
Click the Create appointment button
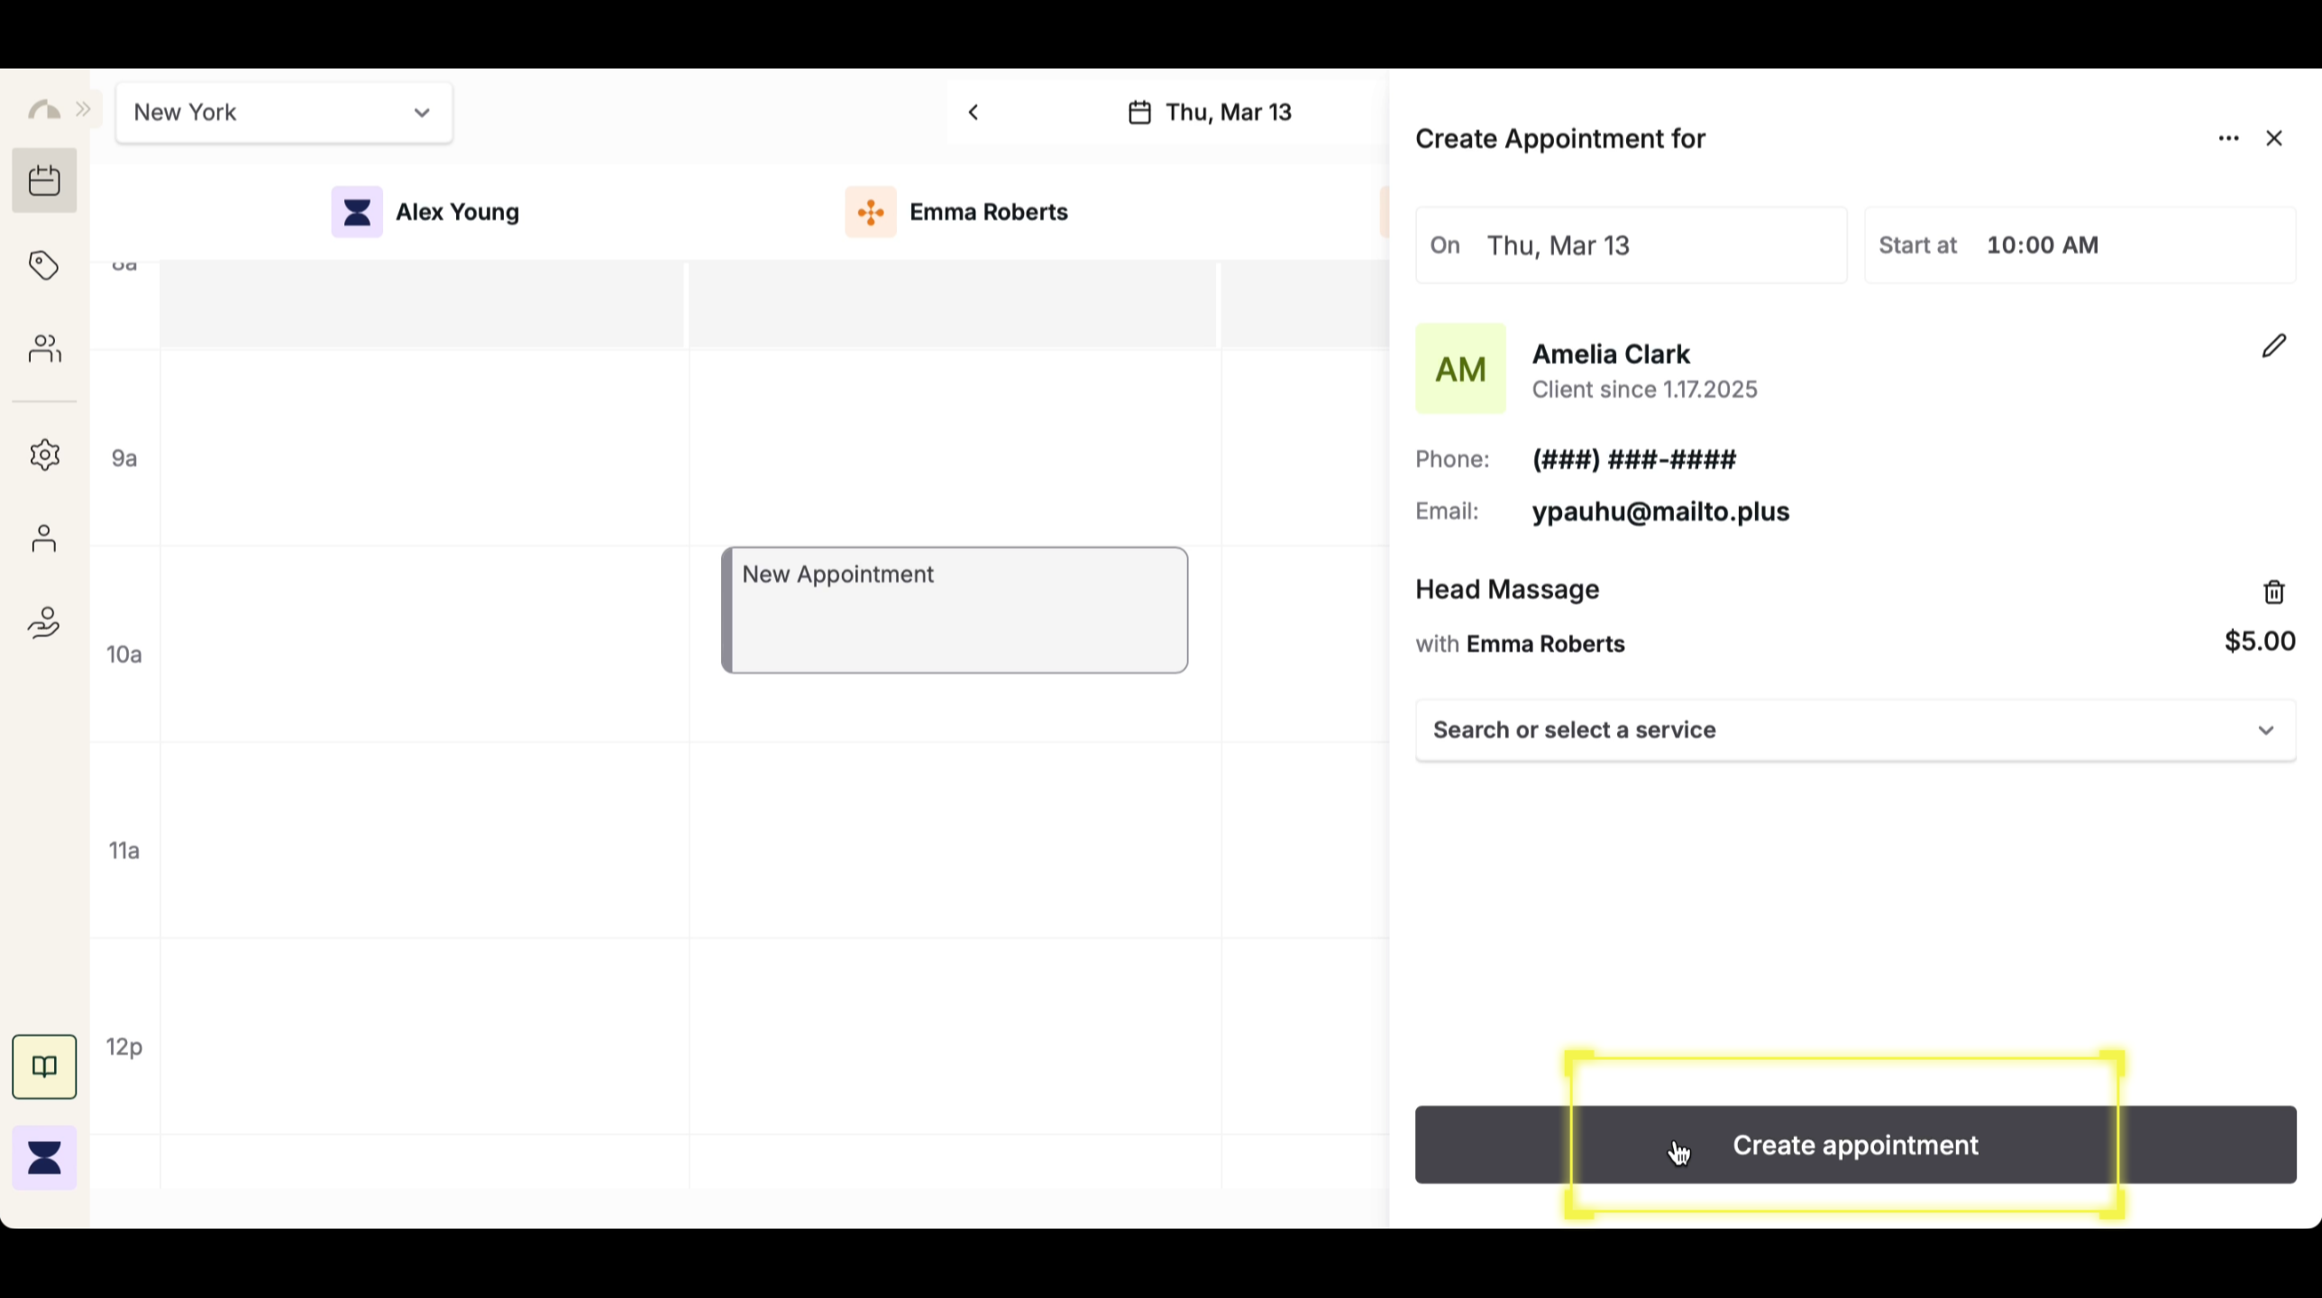tap(1855, 1145)
